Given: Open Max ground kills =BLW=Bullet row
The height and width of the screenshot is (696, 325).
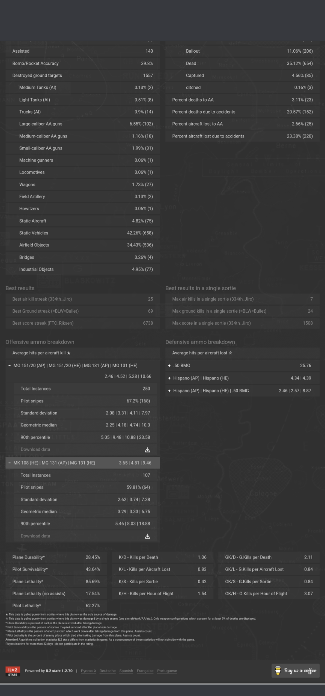Looking at the screenshot, I should [x=243, y=311].
